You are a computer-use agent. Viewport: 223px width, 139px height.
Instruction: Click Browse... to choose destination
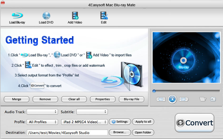tap(120, 132)
